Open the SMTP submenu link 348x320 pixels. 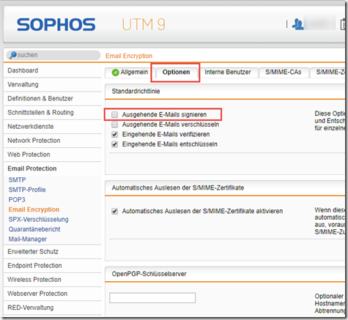[18, 180]
